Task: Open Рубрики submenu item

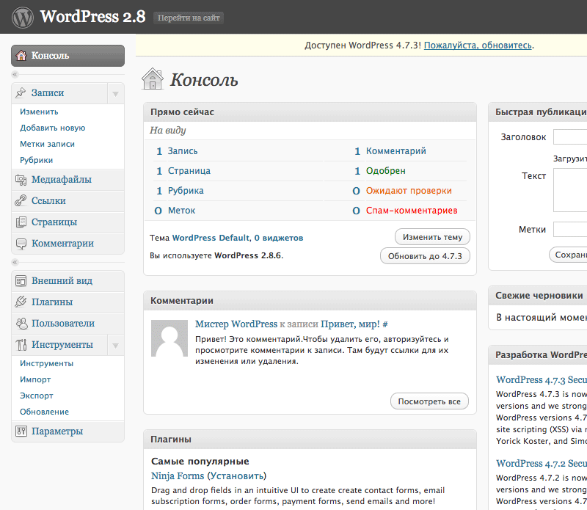Action: (x=36, y=160)
